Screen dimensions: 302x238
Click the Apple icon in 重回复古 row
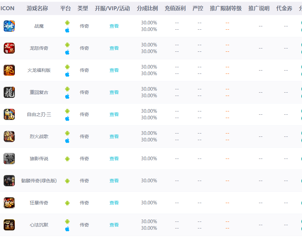67,96
